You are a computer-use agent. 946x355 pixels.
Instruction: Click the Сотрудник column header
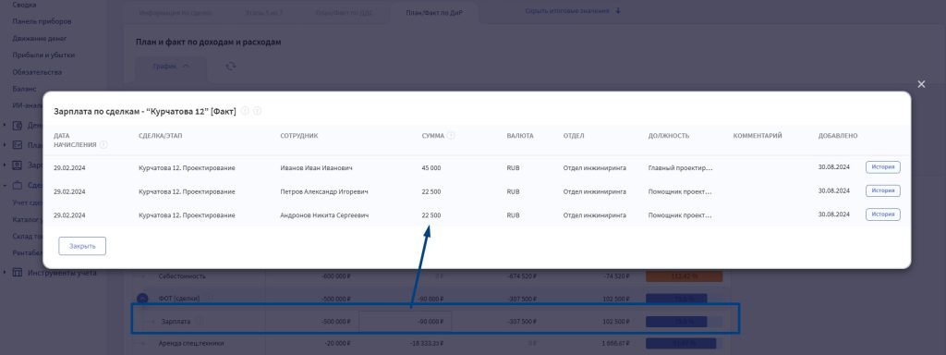pyautogui.click(x=299, y=137)
